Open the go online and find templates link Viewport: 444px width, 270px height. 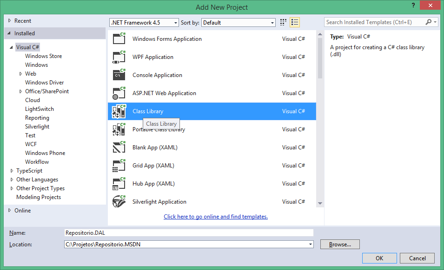[215, 217]
